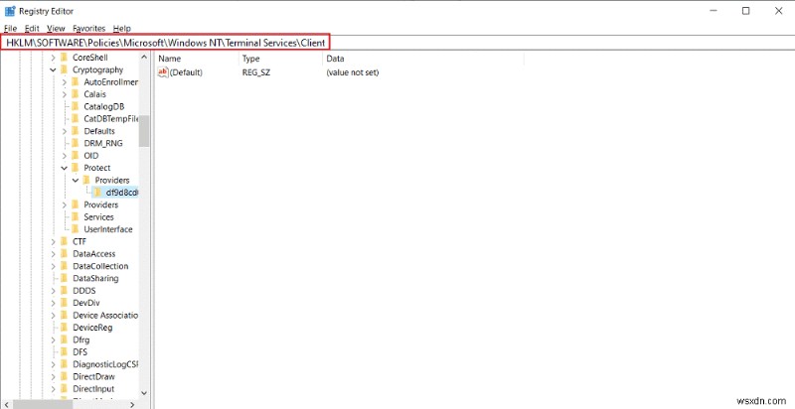Expand the DirectDraw key
The image size is (795, 409).
pyautogui.click(x=54, y=376)
